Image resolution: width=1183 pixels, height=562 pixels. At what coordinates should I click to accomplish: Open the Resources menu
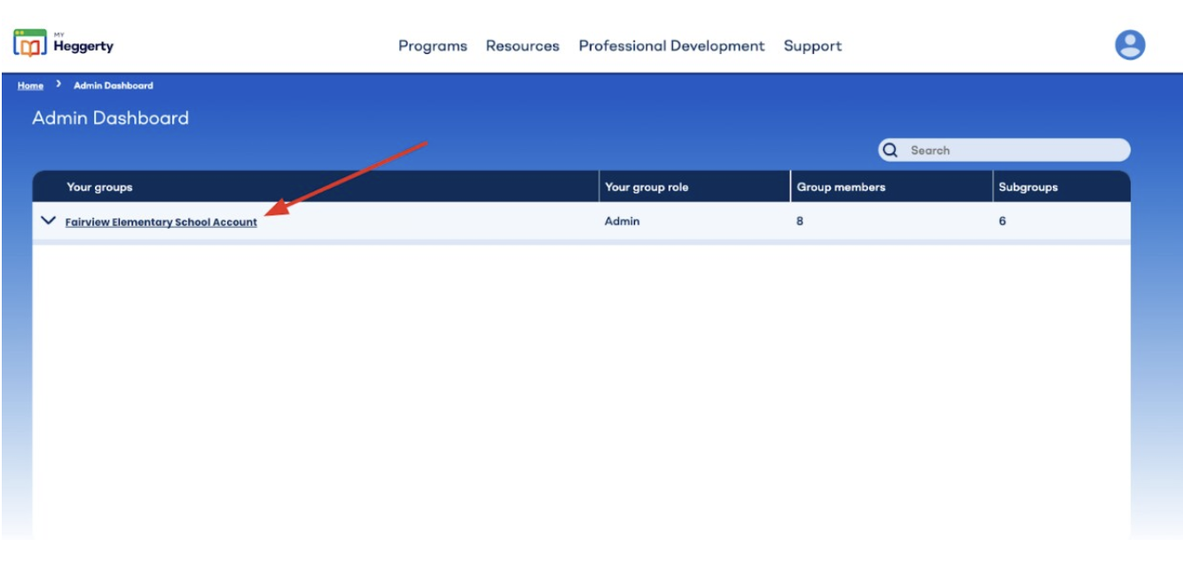click(x=522, y=46)
